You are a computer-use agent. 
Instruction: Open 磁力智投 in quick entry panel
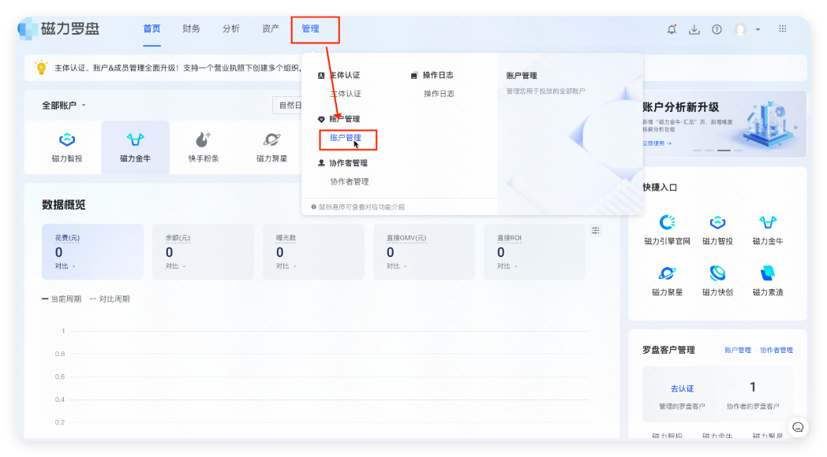click(x=717, y=231)
